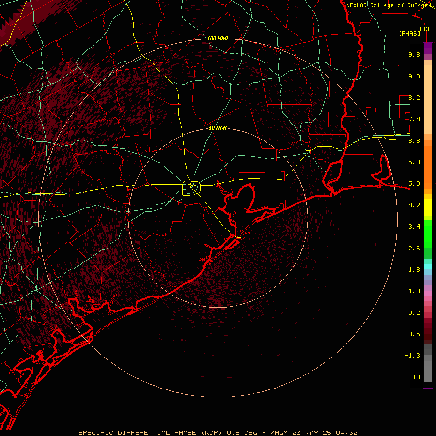Viewport: 436px width, 436px height.
Task: Click the 5.8 scale value
Action: tap(414, 162)
